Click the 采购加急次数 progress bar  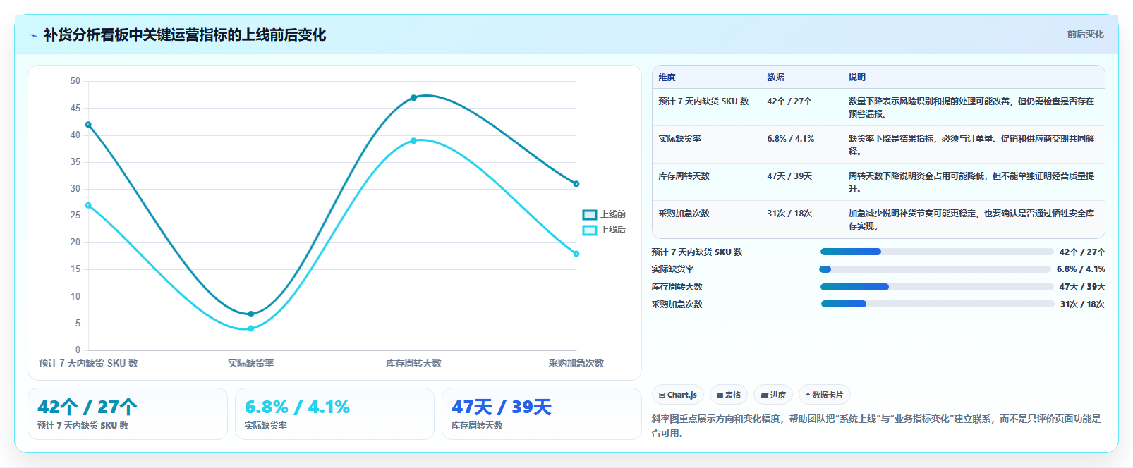pyautogui.click(x=938, y=304)
